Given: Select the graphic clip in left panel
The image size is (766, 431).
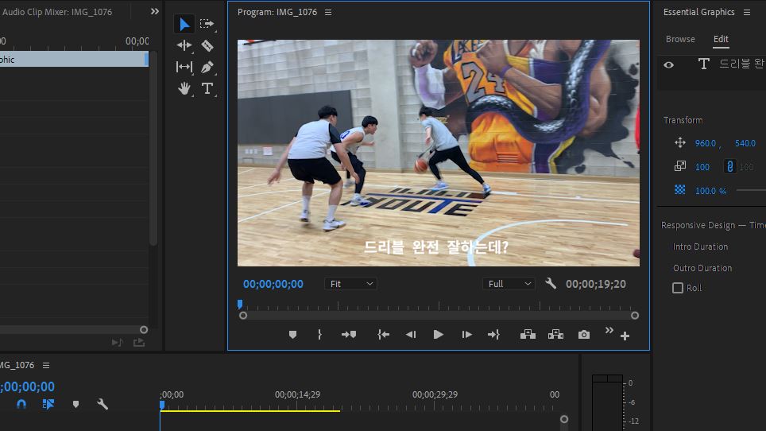Looking at the screenshot, I should coord(74,59).
